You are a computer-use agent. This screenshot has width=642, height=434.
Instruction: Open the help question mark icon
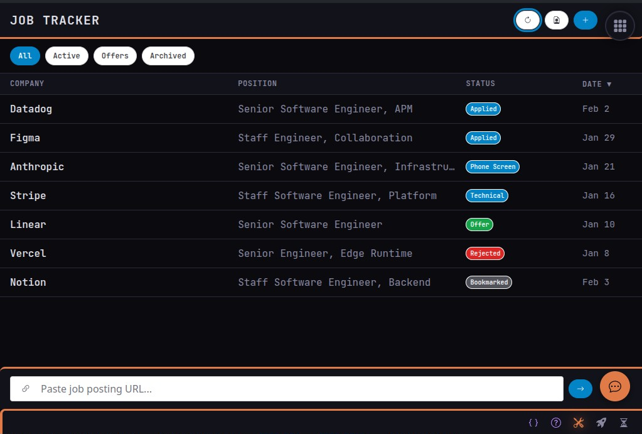pos(556,423)
